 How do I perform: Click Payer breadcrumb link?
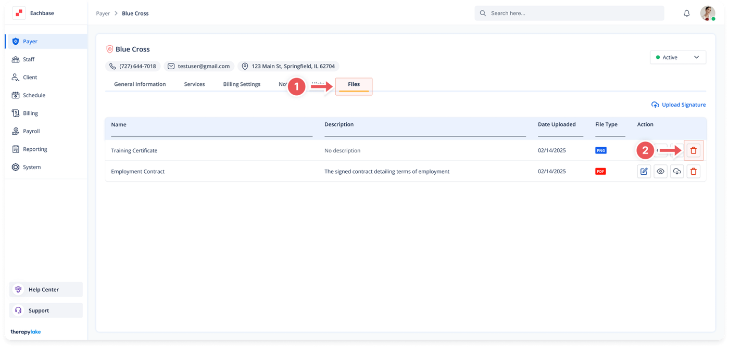click(x=103, y=13)
